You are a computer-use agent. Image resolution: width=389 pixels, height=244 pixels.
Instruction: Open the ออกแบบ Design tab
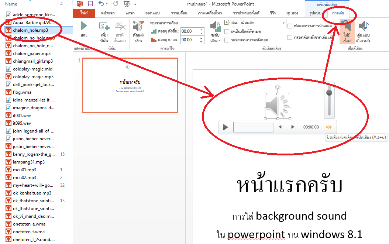tap(152, 13)
